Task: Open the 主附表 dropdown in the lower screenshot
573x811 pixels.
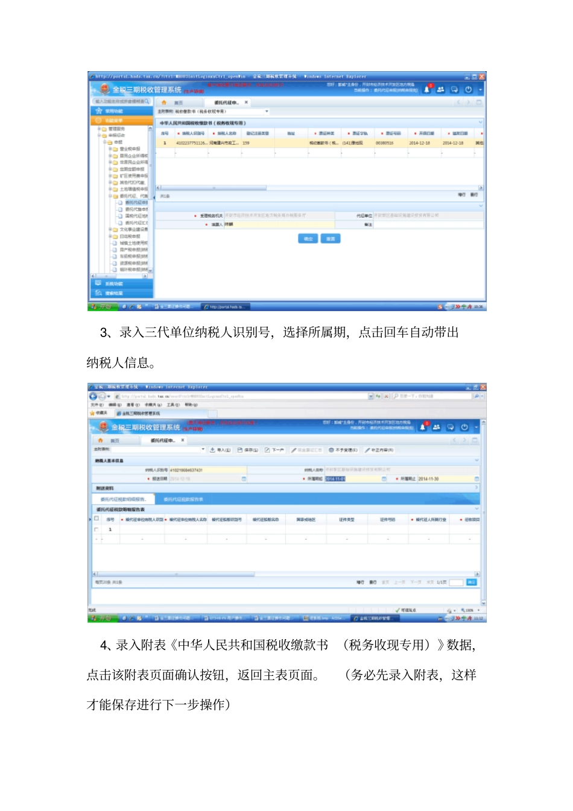Action: coord(203,450)
